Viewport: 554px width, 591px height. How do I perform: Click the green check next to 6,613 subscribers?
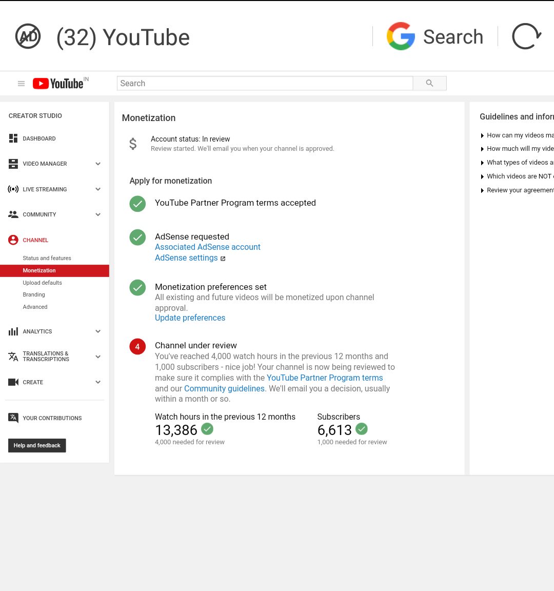[x=362, y=428]
